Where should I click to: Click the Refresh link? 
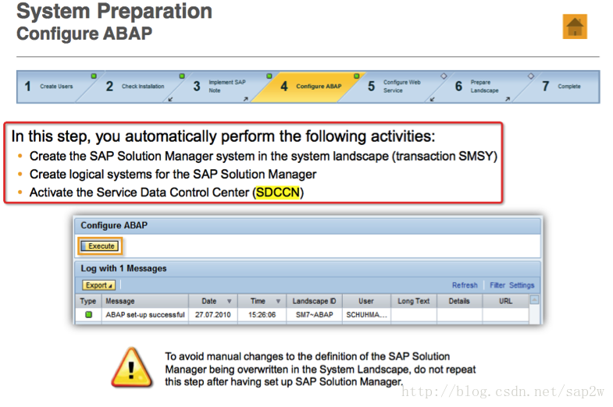coord(465,285)
